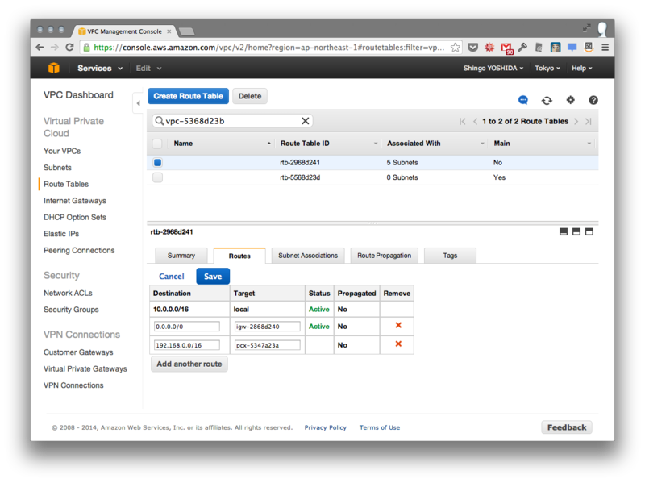645x483 pixels.
Task: Click the 192.168.0.0/16 destination field
Action: tap(187, 345)
